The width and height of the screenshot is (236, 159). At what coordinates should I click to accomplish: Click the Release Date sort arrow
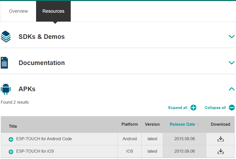pos(198,124)
